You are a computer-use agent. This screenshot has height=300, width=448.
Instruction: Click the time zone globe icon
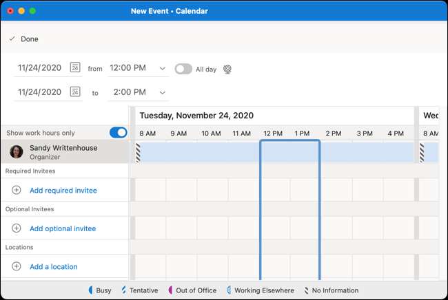click(227, 69)
